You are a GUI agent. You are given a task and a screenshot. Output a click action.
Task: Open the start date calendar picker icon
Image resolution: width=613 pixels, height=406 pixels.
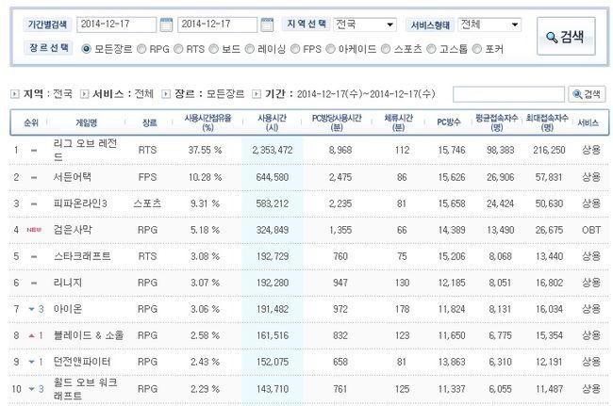tap(166, 25)
